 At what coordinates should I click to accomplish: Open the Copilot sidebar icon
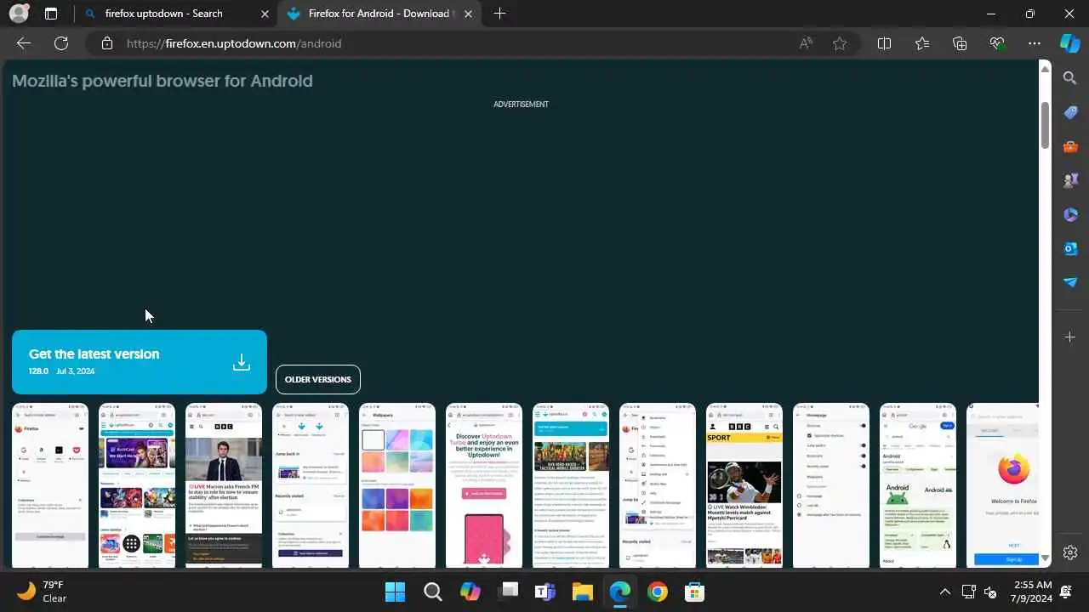point(1070,43)
